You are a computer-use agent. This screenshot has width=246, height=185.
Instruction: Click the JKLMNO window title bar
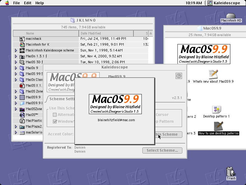[83, 20]
